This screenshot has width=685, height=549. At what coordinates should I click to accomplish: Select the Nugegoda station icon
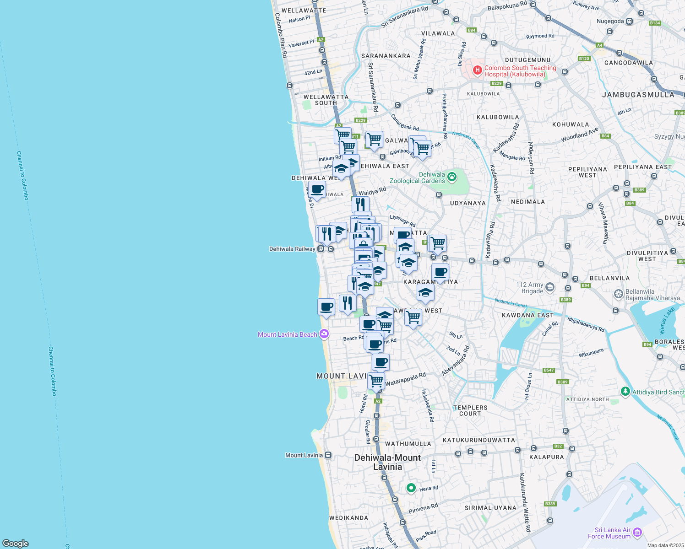[x=630, y=21]
